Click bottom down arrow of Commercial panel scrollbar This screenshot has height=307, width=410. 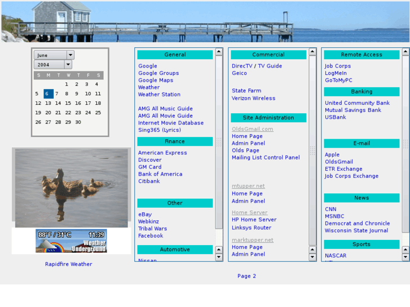coord(312,257)
